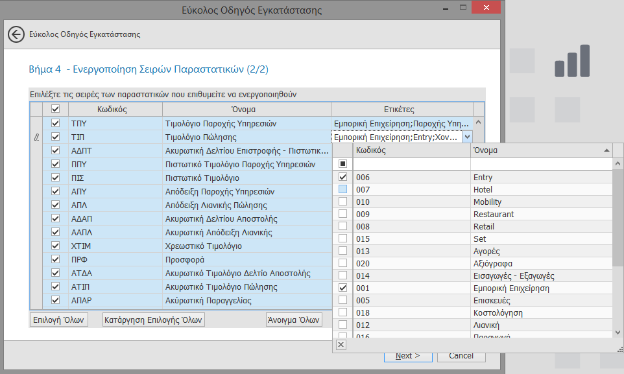Select Προσφορά row name

coord(185,259)
